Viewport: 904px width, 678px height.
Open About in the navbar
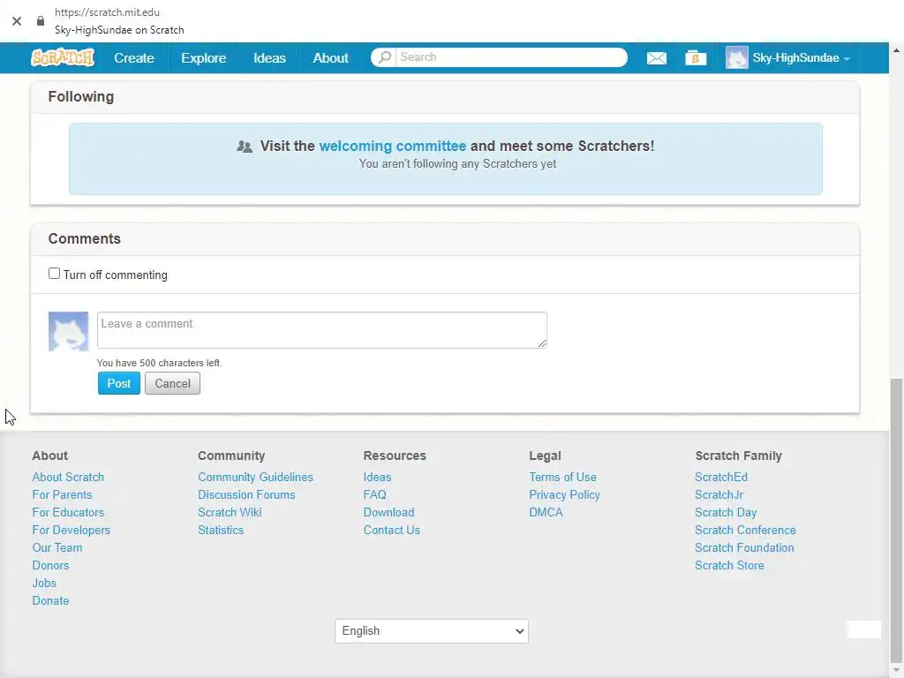click(x=330, y=57)
